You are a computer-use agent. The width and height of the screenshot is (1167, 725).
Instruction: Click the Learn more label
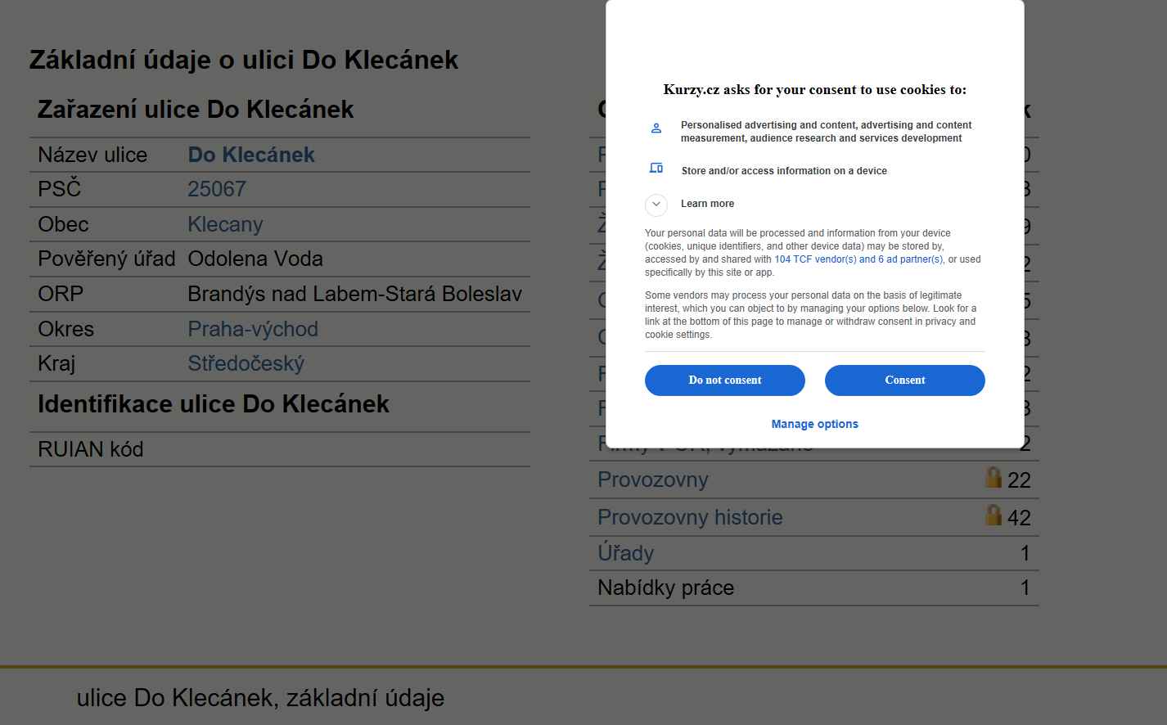707,204
